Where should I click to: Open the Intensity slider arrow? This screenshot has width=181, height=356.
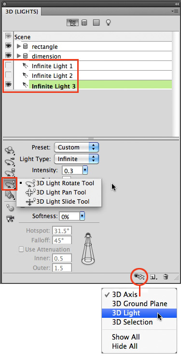(85, 170)
